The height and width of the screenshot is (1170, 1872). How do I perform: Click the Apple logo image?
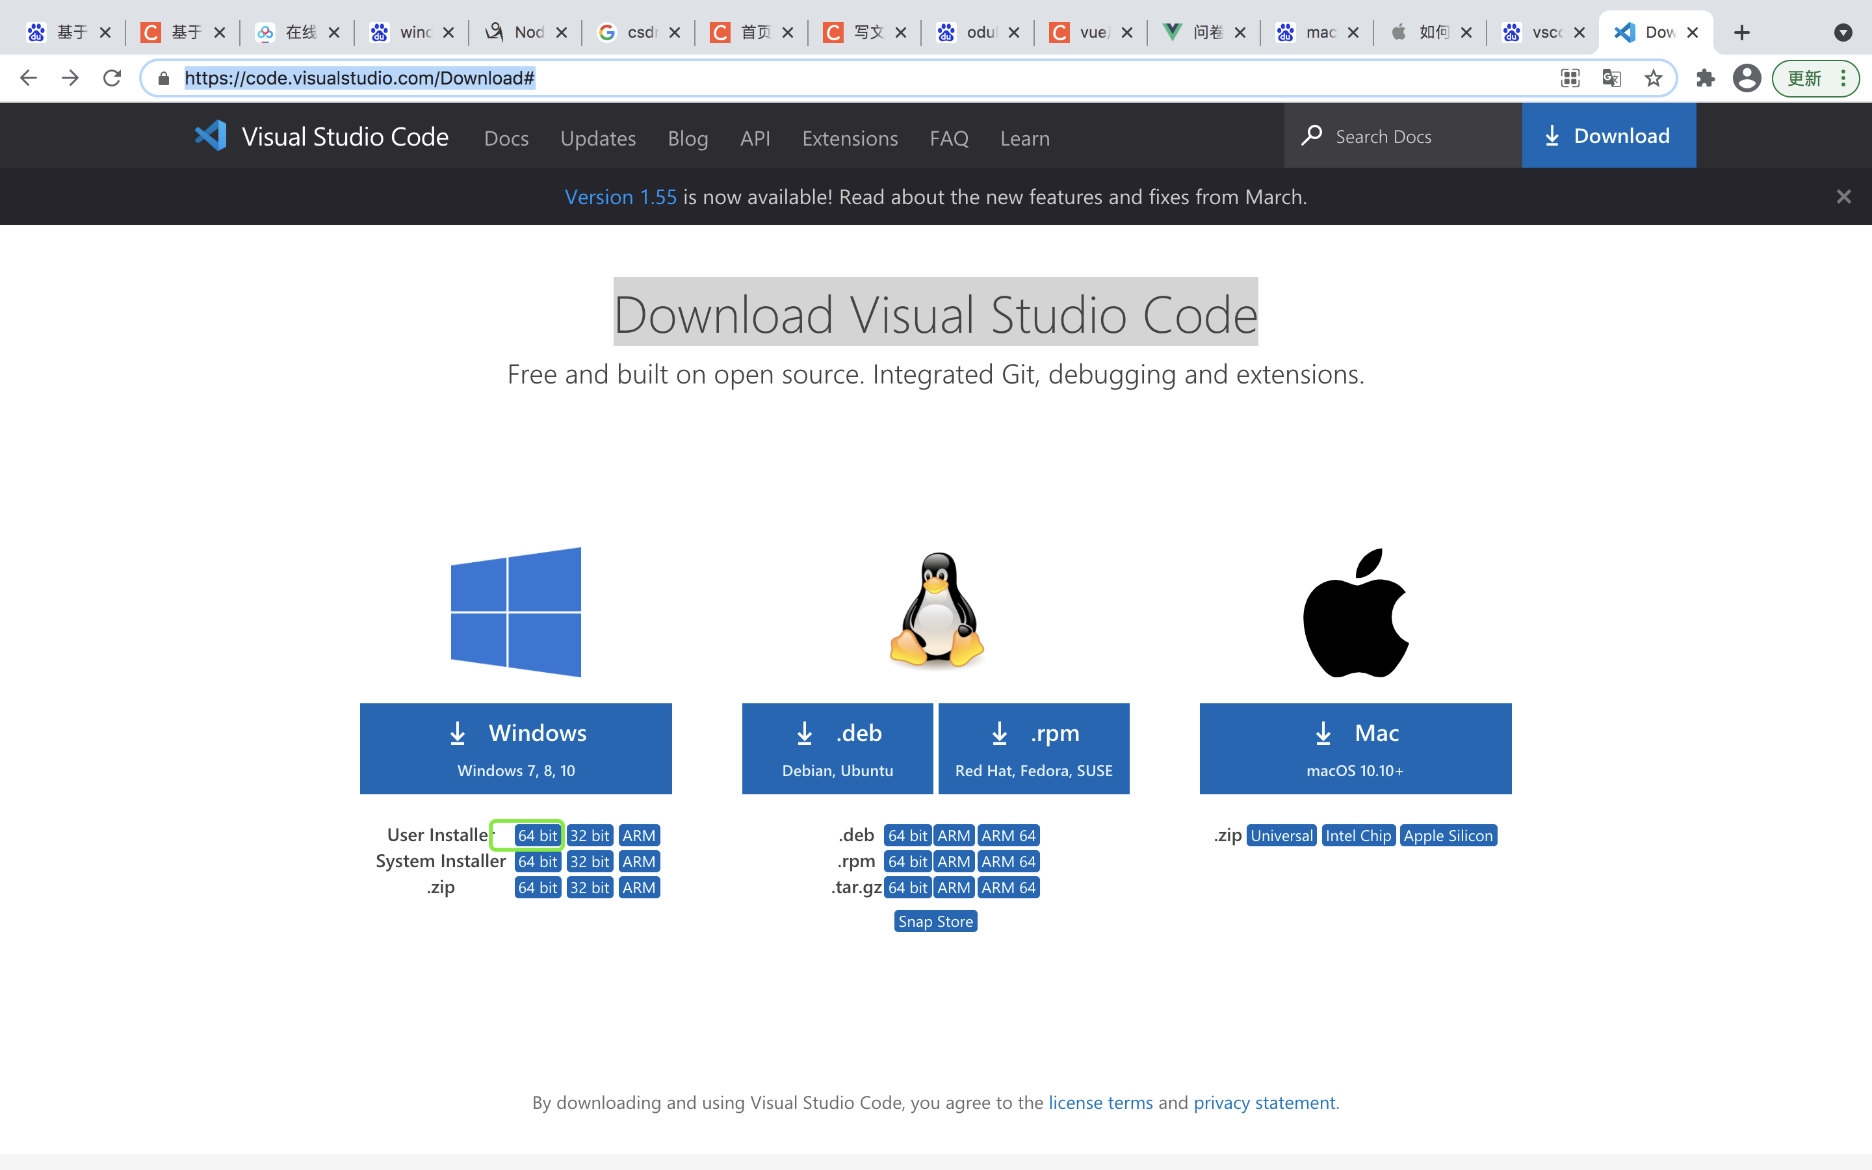pyautogui.click(x=1356, y=612)
